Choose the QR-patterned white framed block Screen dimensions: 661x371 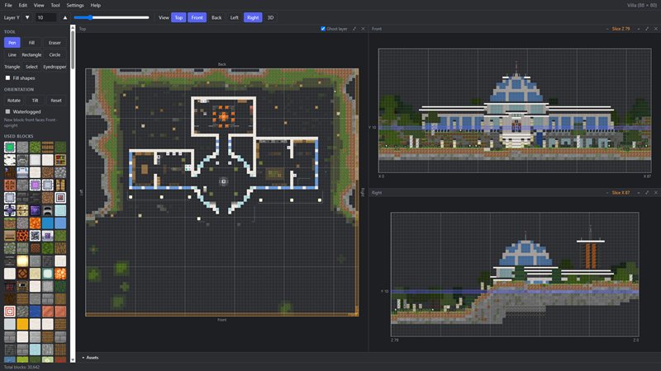tap(35, 236)
